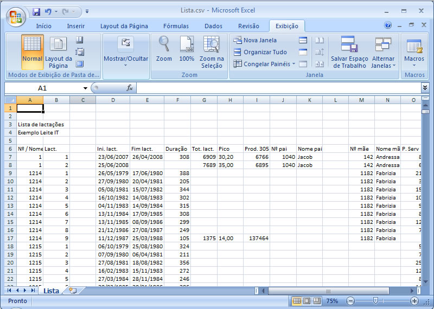The width and height of the screenshot is (434, 309).
Task: Click the insert function fx button
Action: click(x=130, y=88)
